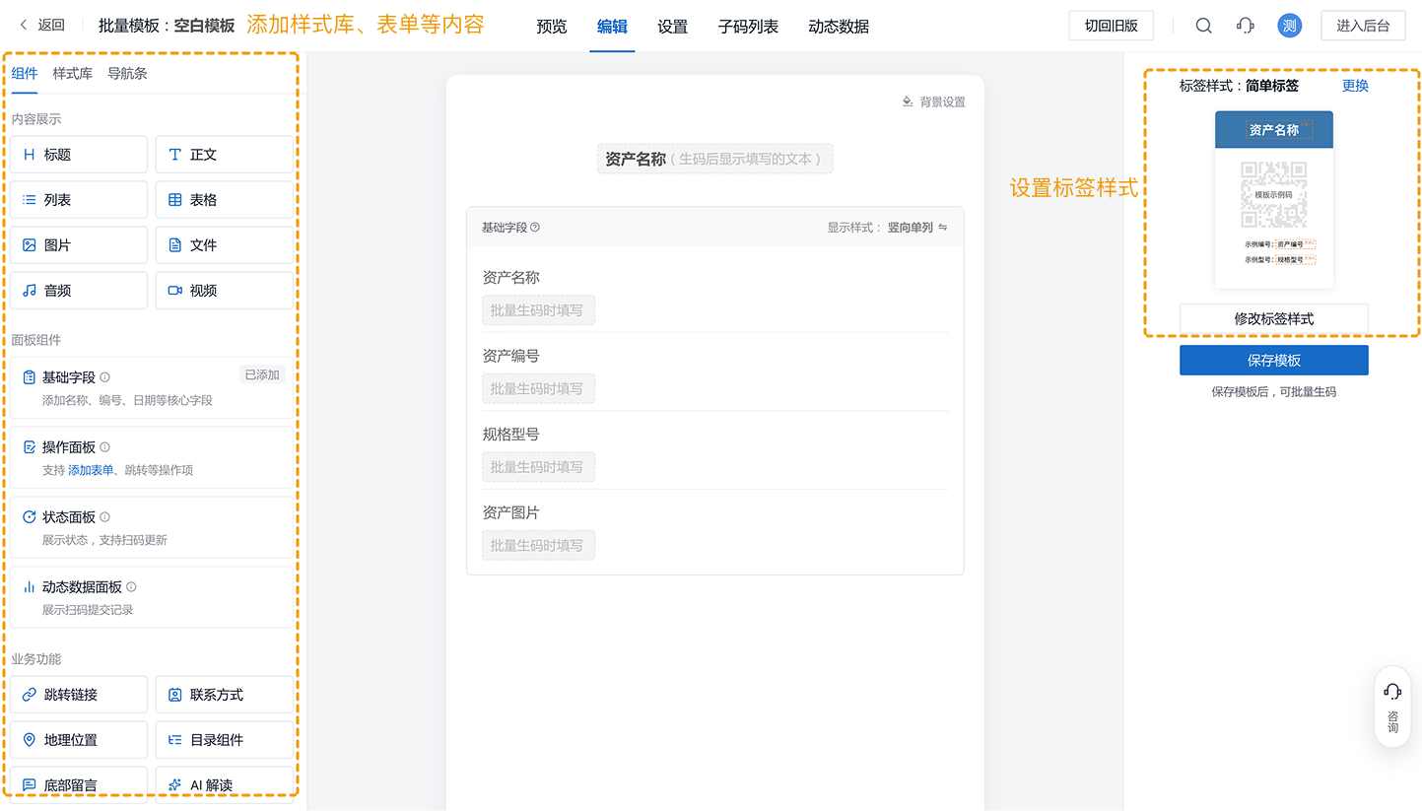Click the help icon next to 基础字段 header
Image resolution: width=1422 pixels, height=811 pixels.
tap(535, 228)
